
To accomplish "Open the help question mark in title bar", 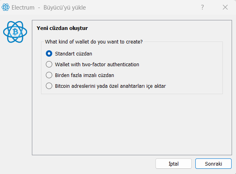I will [203, 7].
